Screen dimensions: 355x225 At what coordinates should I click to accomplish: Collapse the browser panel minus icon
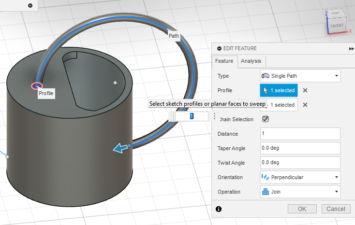point(30,5)
